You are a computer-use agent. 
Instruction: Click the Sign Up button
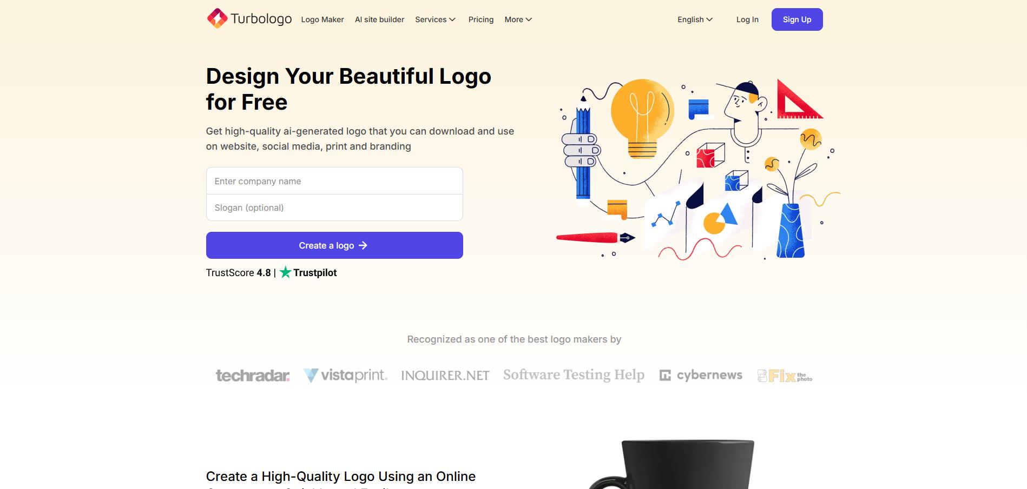click(797, 19)
